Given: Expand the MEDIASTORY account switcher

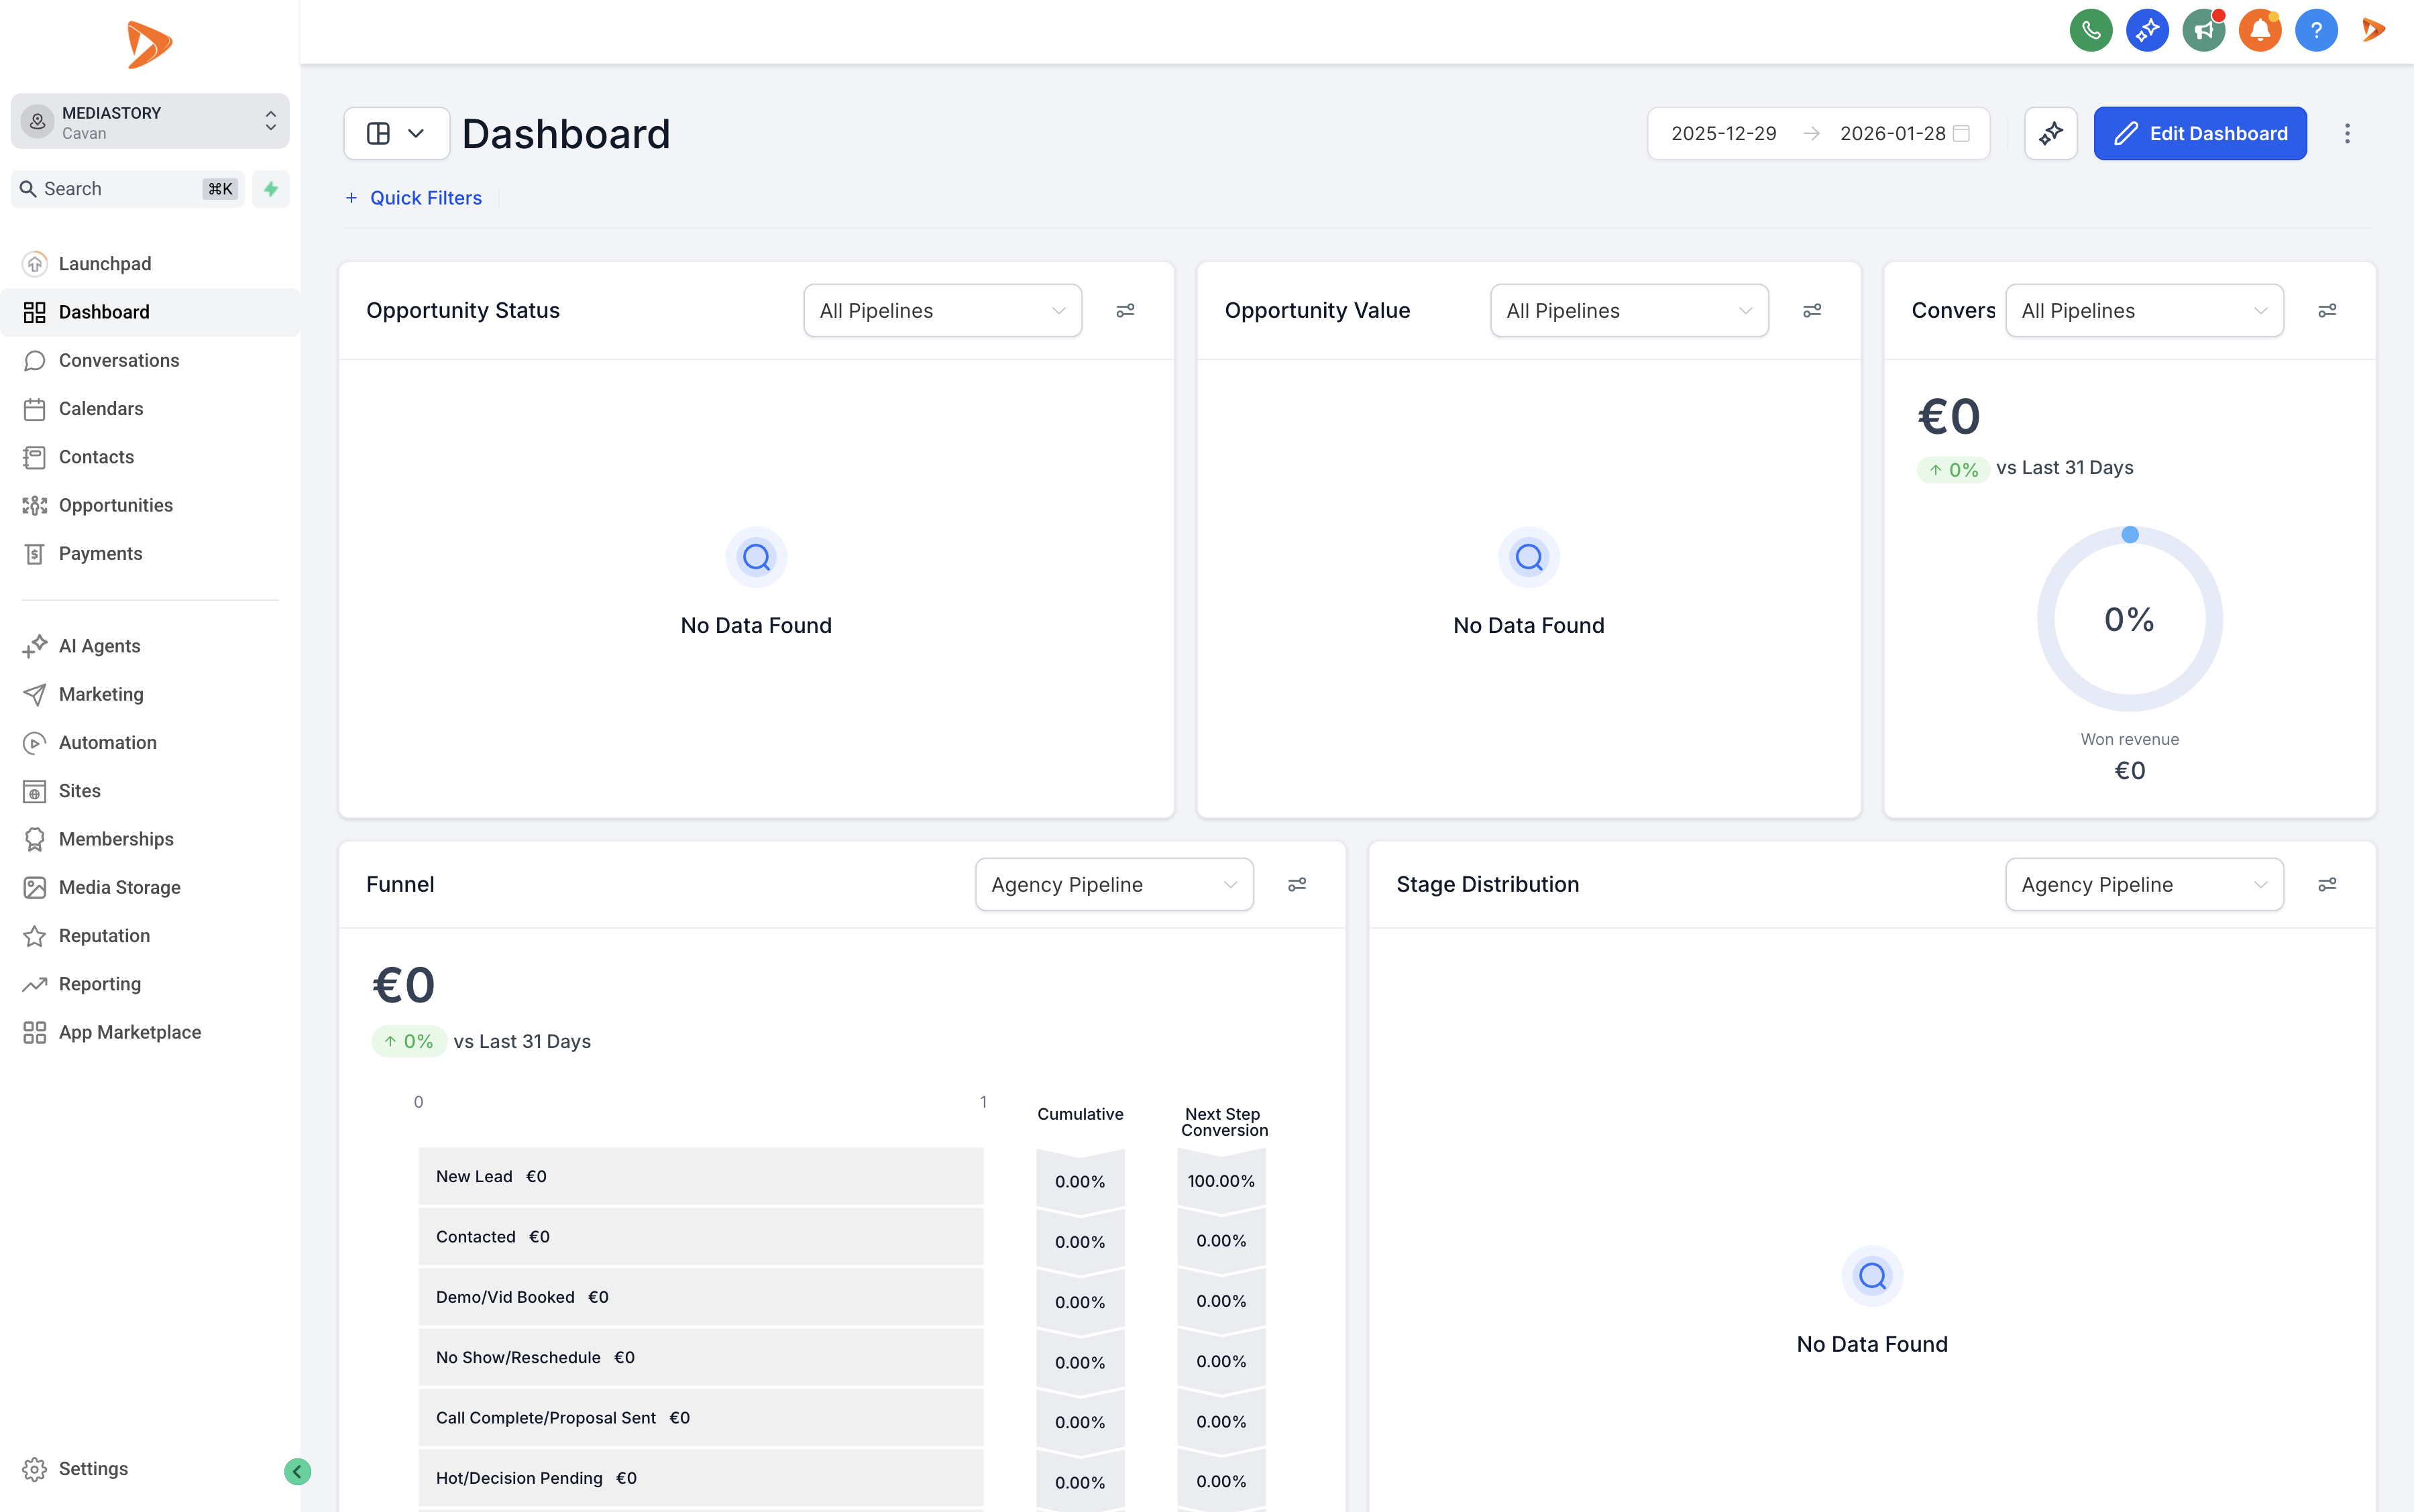Looking at the screenshot, I should tap(150, 122).
